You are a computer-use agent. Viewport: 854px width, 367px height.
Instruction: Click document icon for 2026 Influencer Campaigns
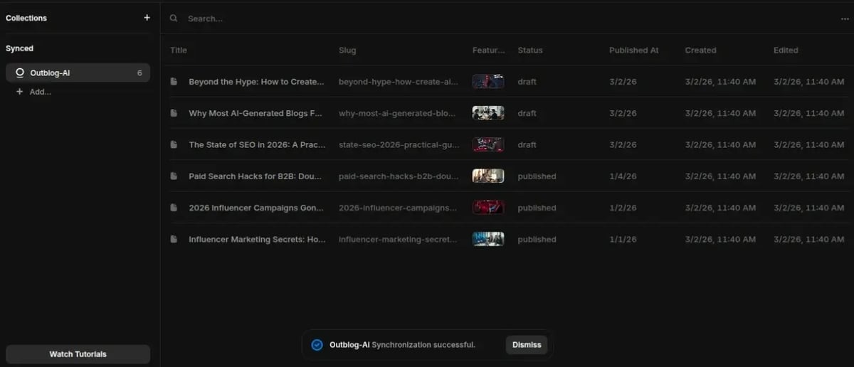174,208
